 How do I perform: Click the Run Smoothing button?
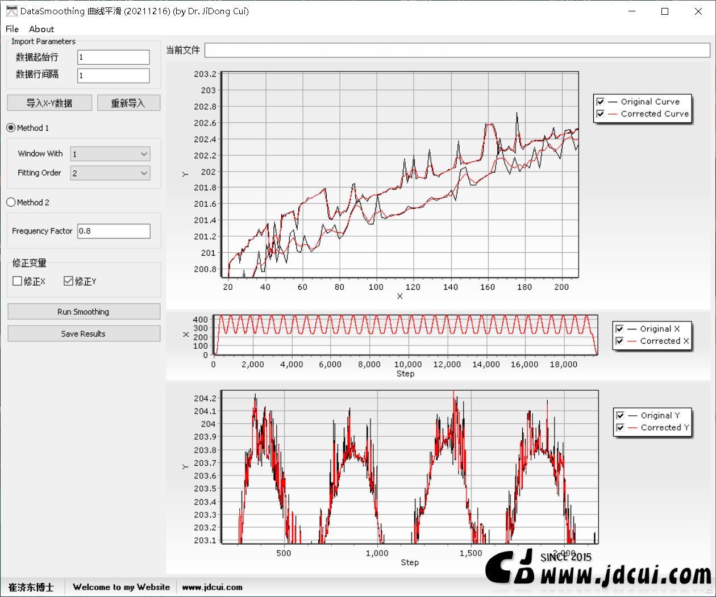pos(84,312)
